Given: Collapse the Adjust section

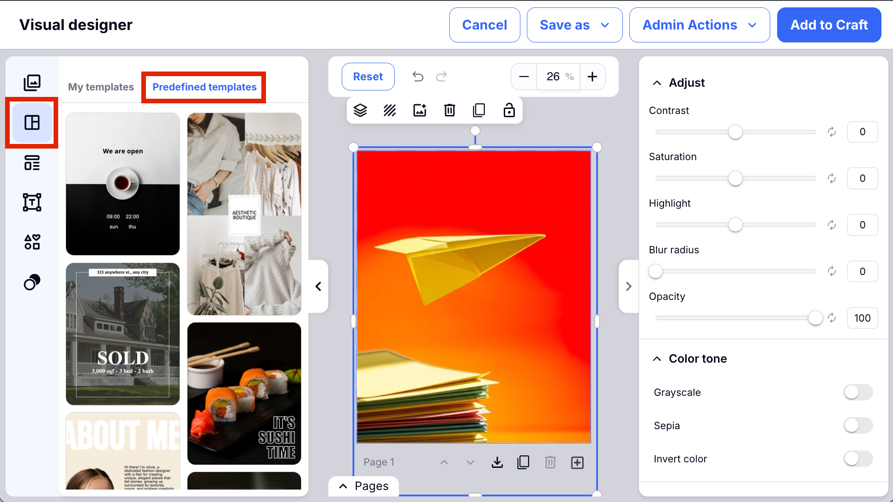Looking at the screenshot, I should [x=657, y=83].
